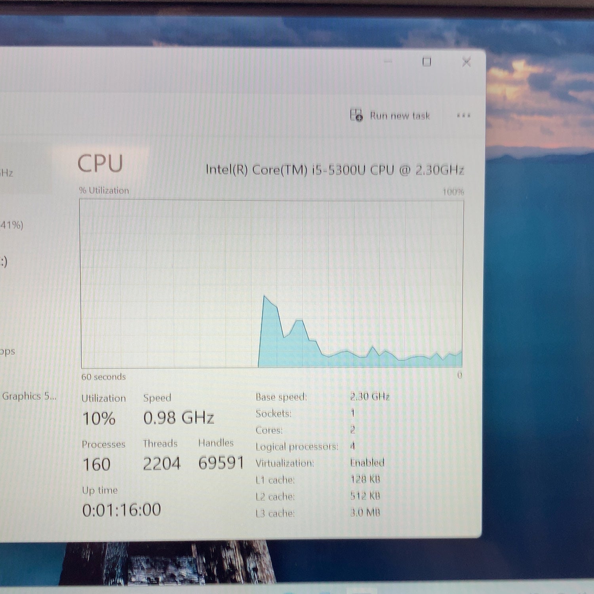Viewport: 594px width, 594px height.
Task: Click the Logical processors label
Action: click(x=297, y=447)
